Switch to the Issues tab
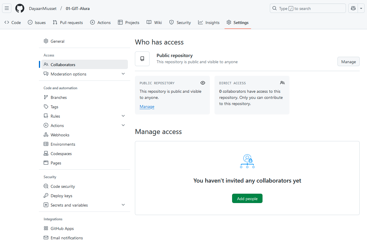The height and width of the screenshot is (244, 367). (x=37, y=23)
